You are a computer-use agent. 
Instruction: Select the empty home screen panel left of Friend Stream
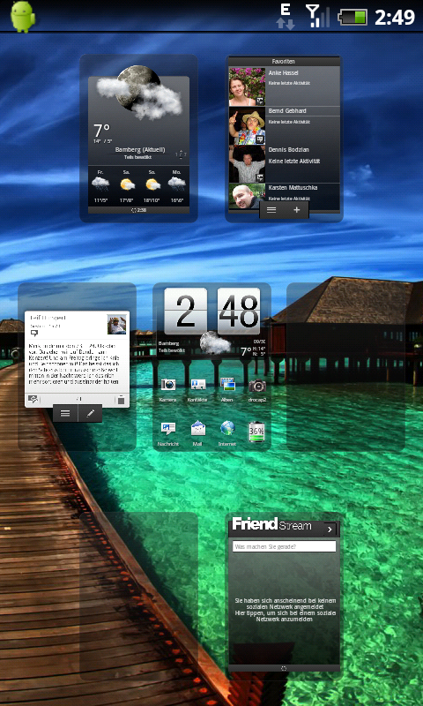pyautogui.click(x=139, y=596)
